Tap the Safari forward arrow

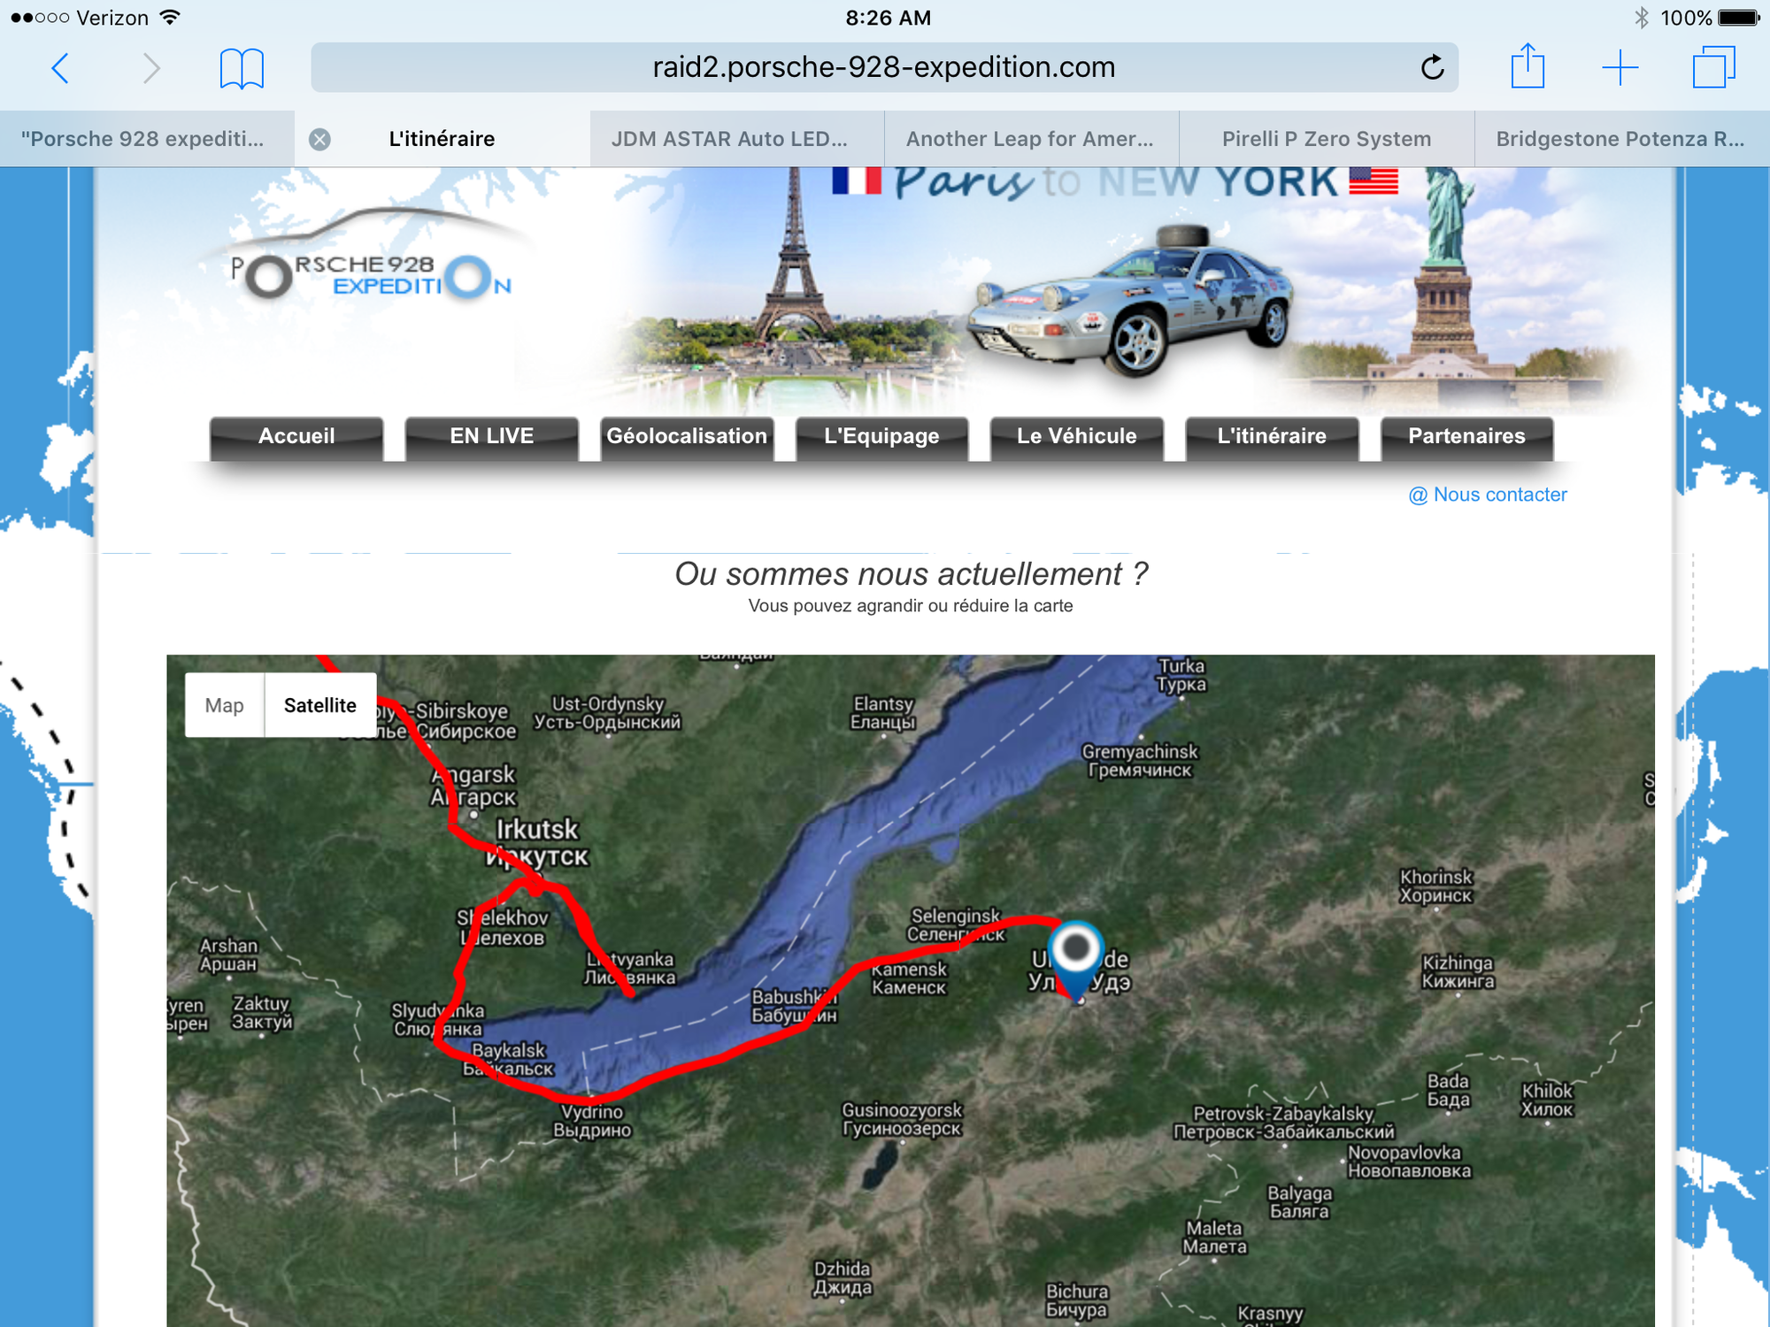point(151,68)
